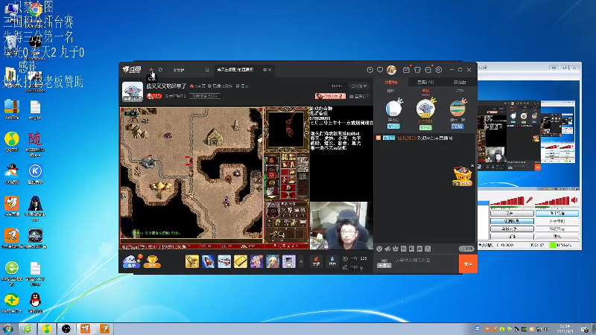The image size is (596, 335).
Task: Close the current stream tab
Action: 270,70
